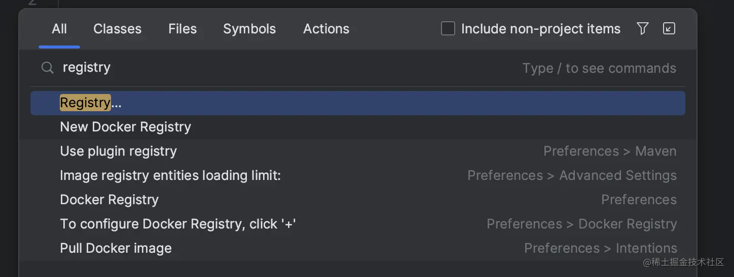Click the filter funnel icon
Screen dimensions: 734x277
pyautogui.click(x=642, y=29)
